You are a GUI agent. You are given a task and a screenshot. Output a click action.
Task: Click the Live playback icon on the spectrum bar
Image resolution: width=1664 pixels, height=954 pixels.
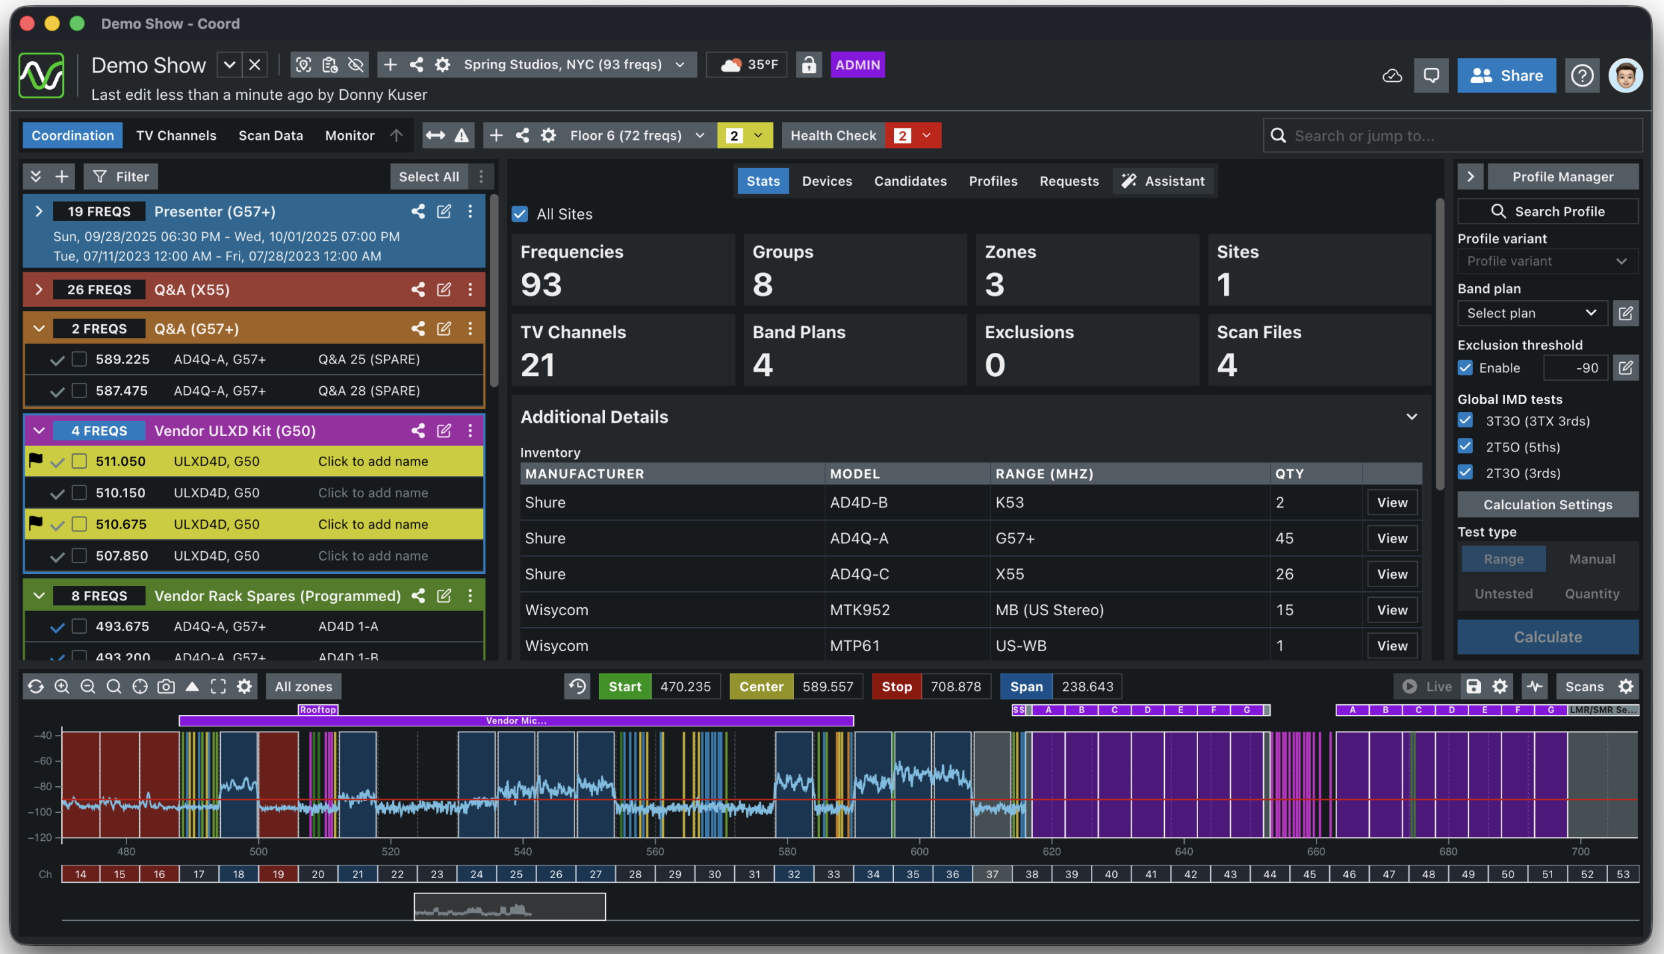tap(1409, 686)
